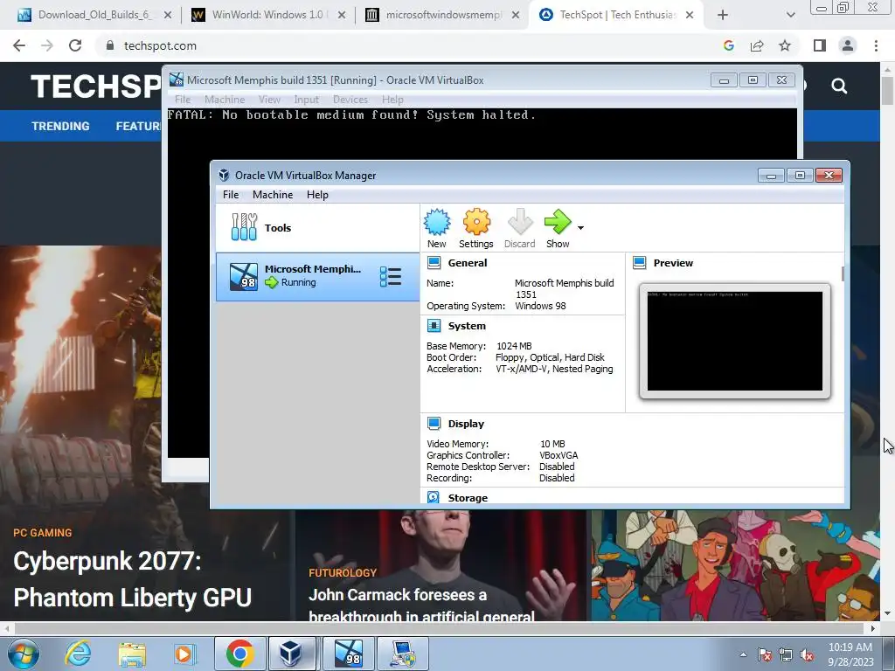
Task: Open Devices menu in Memphis VM window
Action: pyautogui.click(x=350, y=100)
